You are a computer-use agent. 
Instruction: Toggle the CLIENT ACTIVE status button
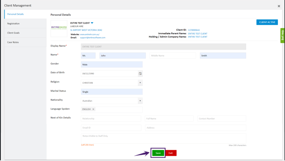pos(267,22)
